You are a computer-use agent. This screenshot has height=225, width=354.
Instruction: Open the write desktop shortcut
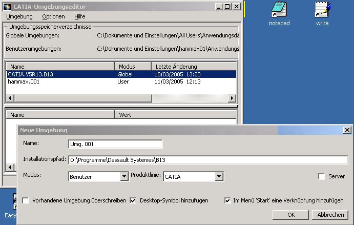322,13
